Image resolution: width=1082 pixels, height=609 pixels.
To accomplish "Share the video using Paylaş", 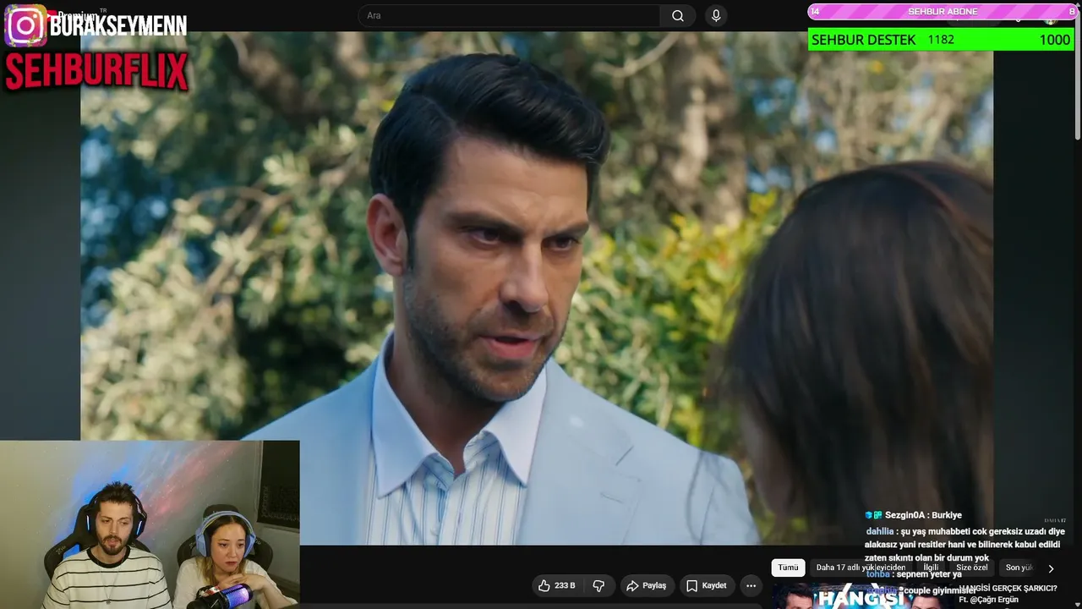I will 647,585.
